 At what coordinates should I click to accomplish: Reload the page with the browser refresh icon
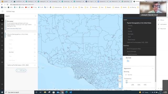(8, 5)
